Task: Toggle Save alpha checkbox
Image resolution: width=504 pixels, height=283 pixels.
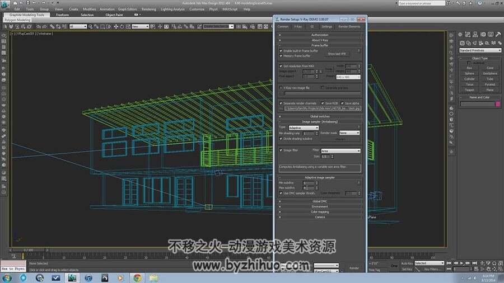Action: tap(342, 103)
